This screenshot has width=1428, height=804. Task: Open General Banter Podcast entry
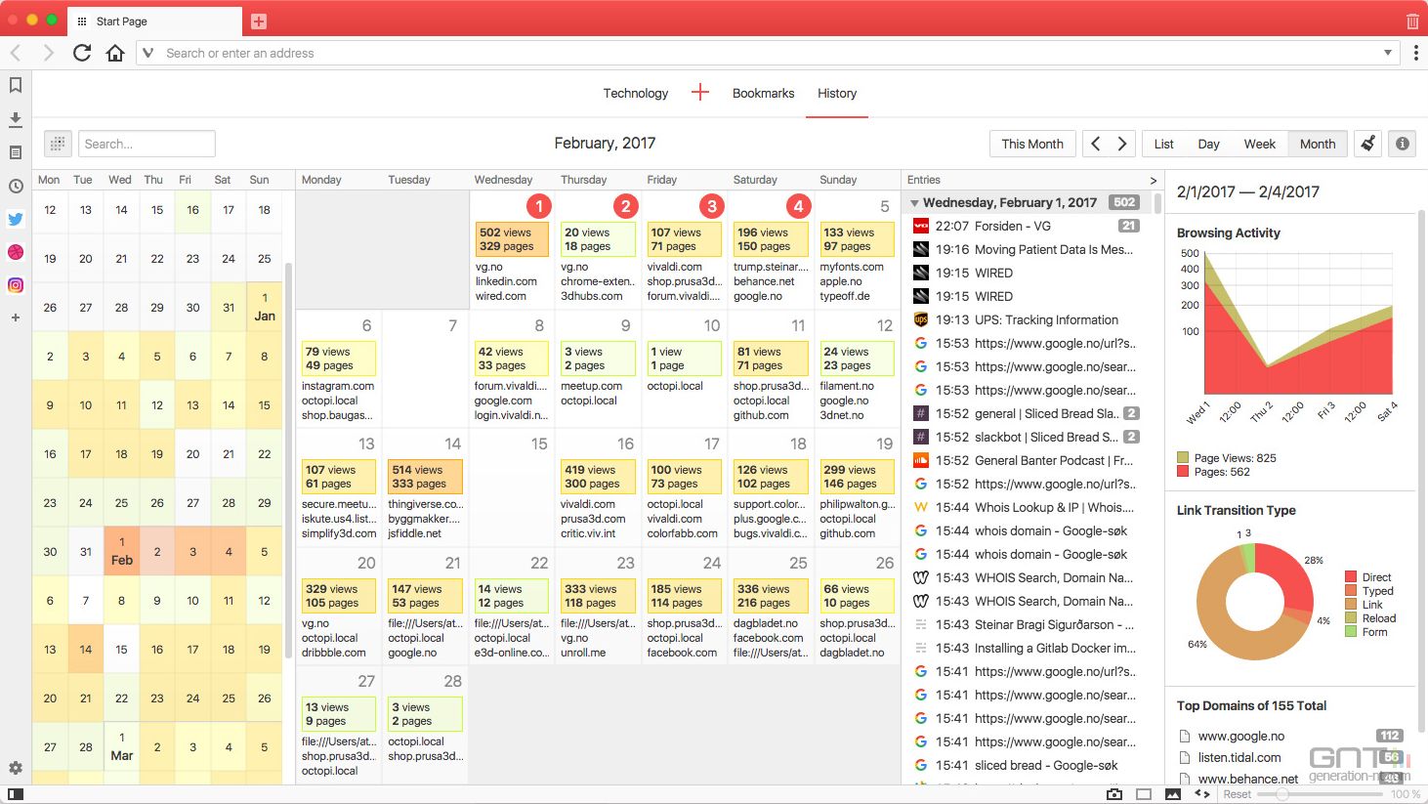(1026, 460)
